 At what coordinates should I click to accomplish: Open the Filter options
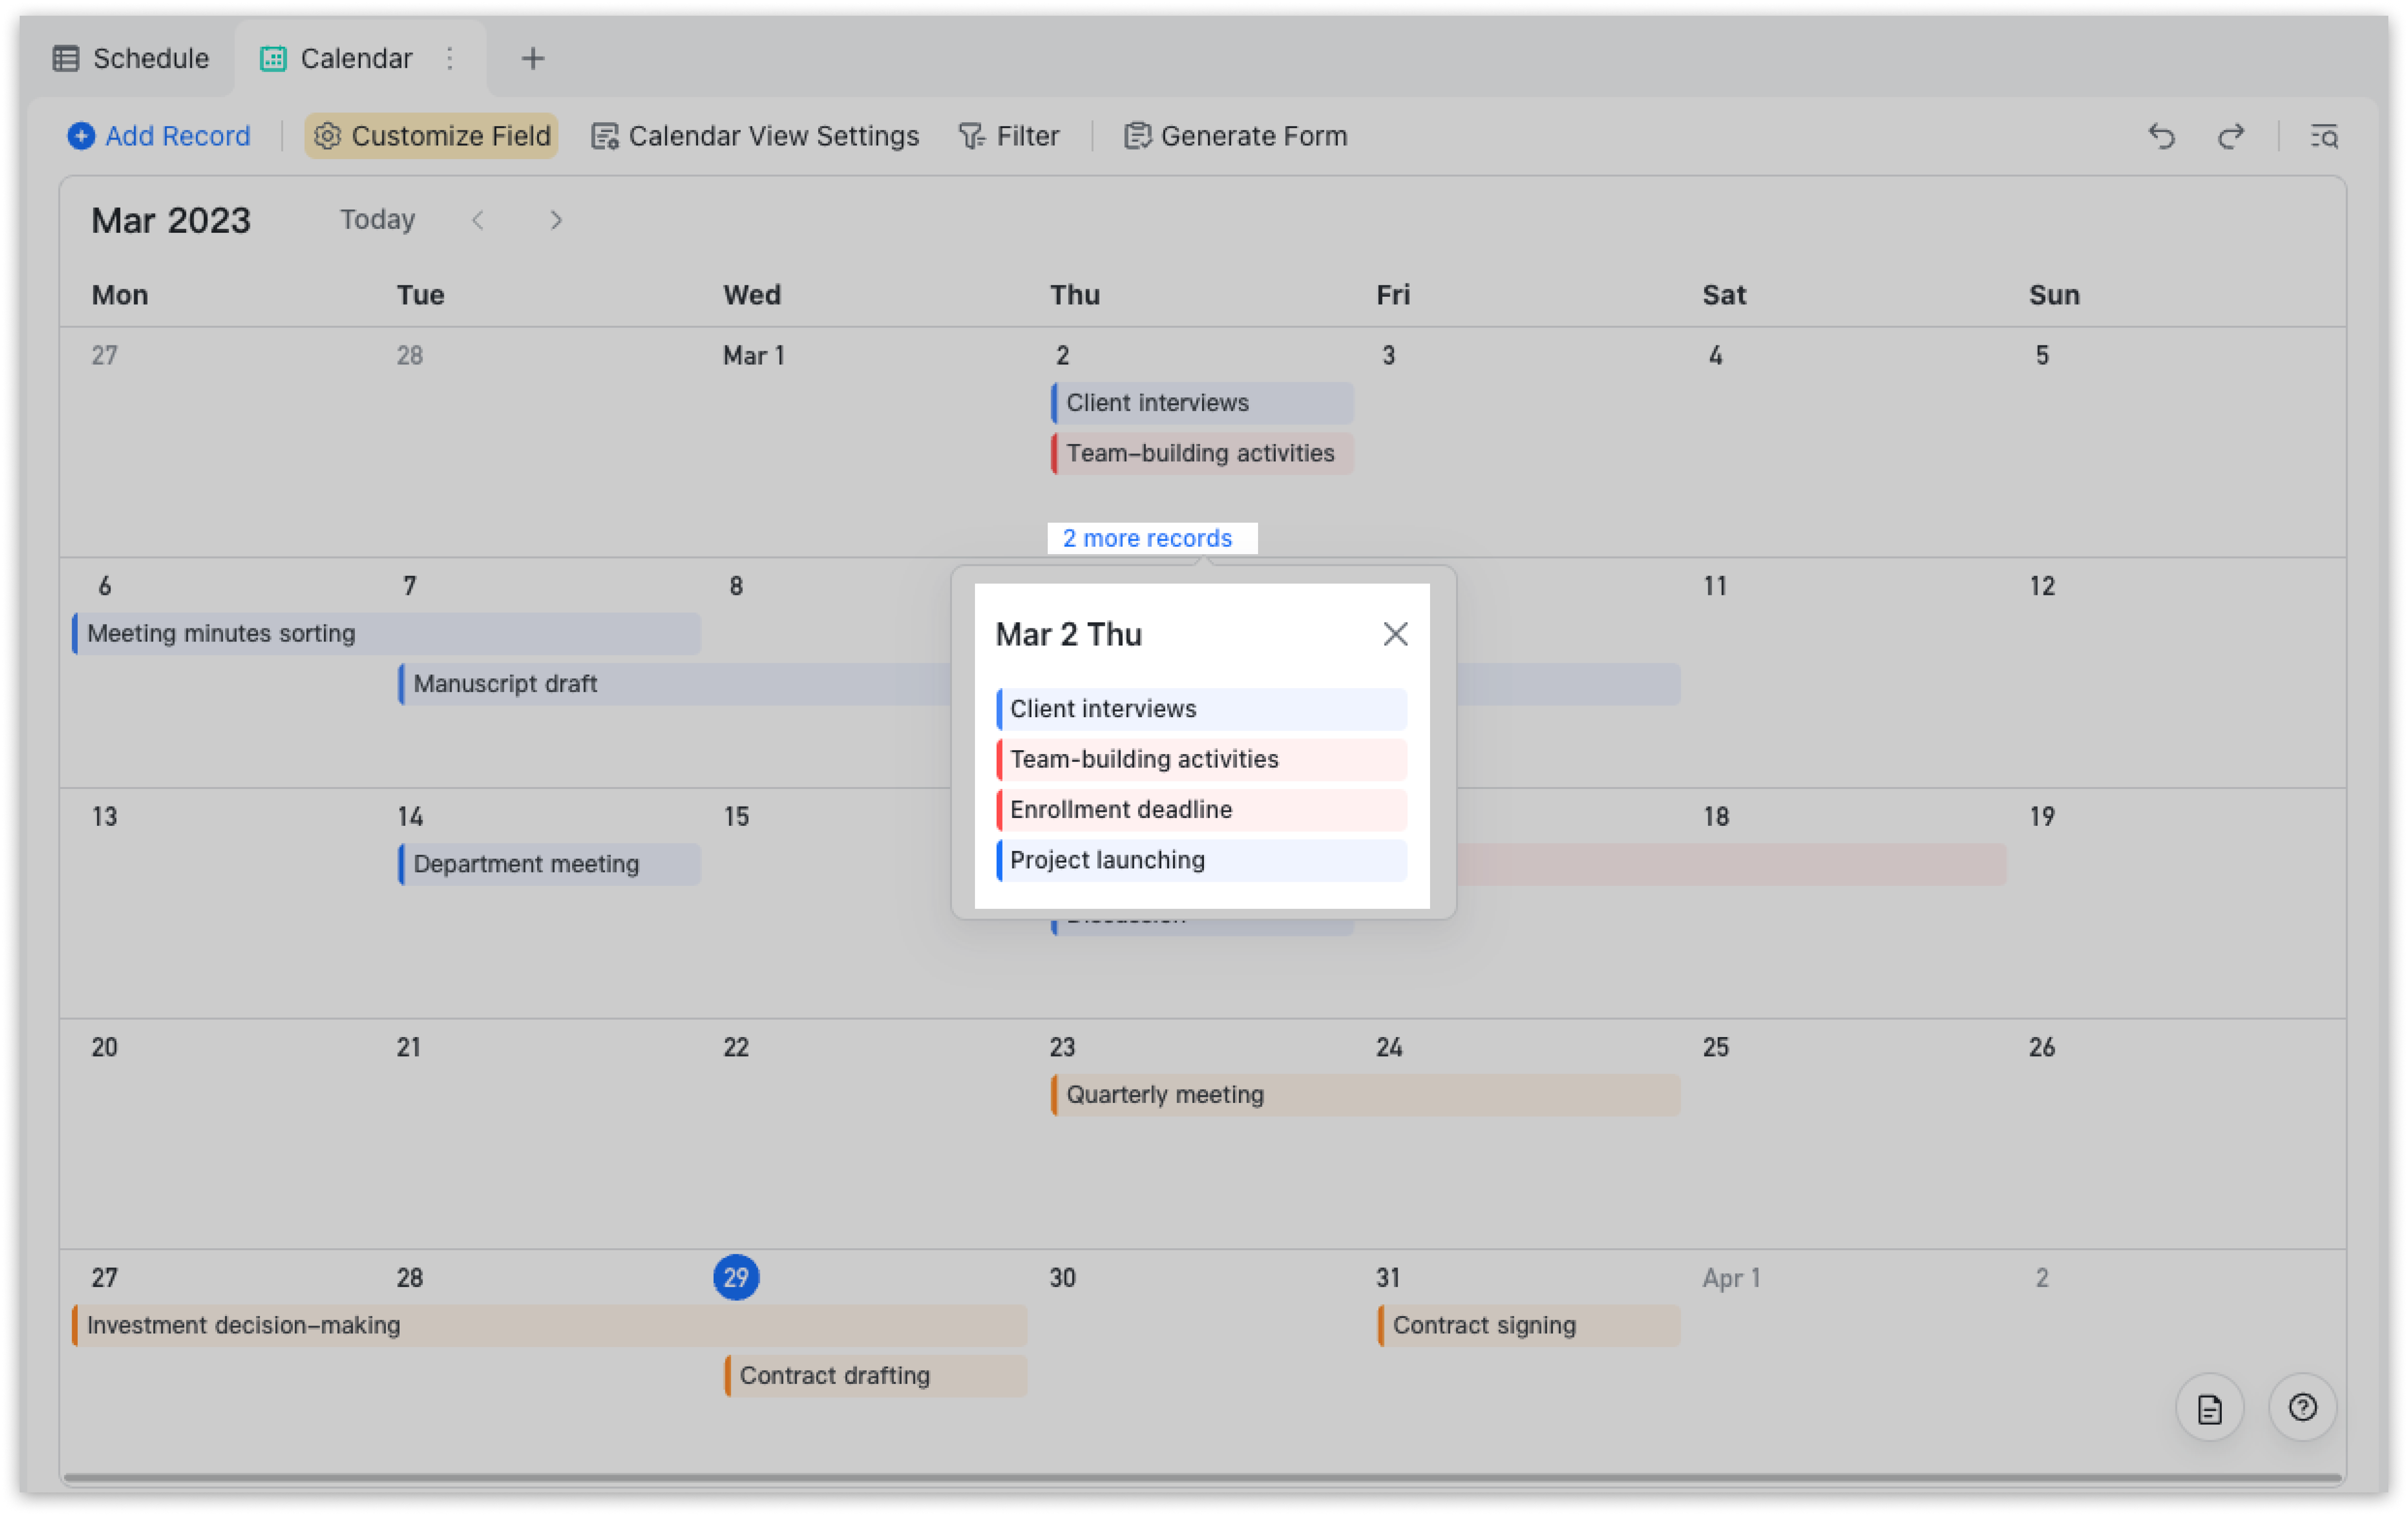tap(1009, 136)
